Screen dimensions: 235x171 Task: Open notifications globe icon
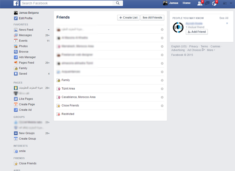point(214,3)
